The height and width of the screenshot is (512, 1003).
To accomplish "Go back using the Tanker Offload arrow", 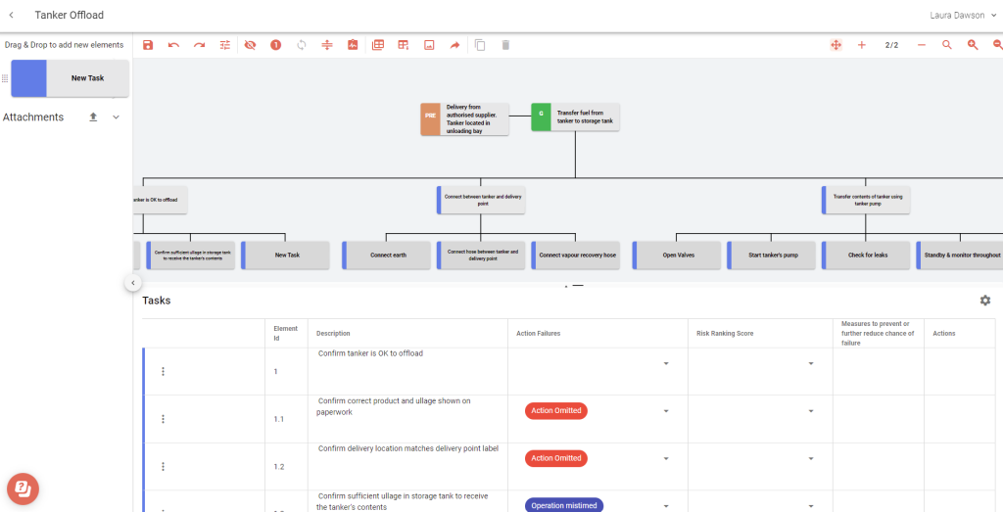I will (11, 15).
